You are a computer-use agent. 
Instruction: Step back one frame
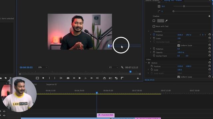click(x=74, y=78)
